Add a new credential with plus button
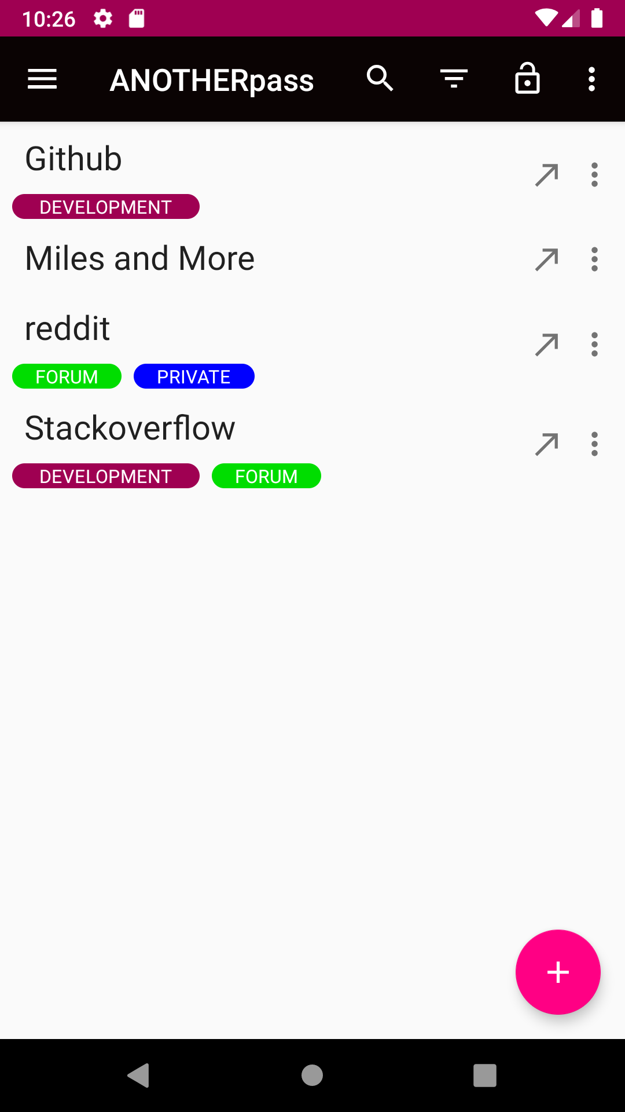Screen dimensions: 625x1112 pyautogui.click(x=558, y=972)
